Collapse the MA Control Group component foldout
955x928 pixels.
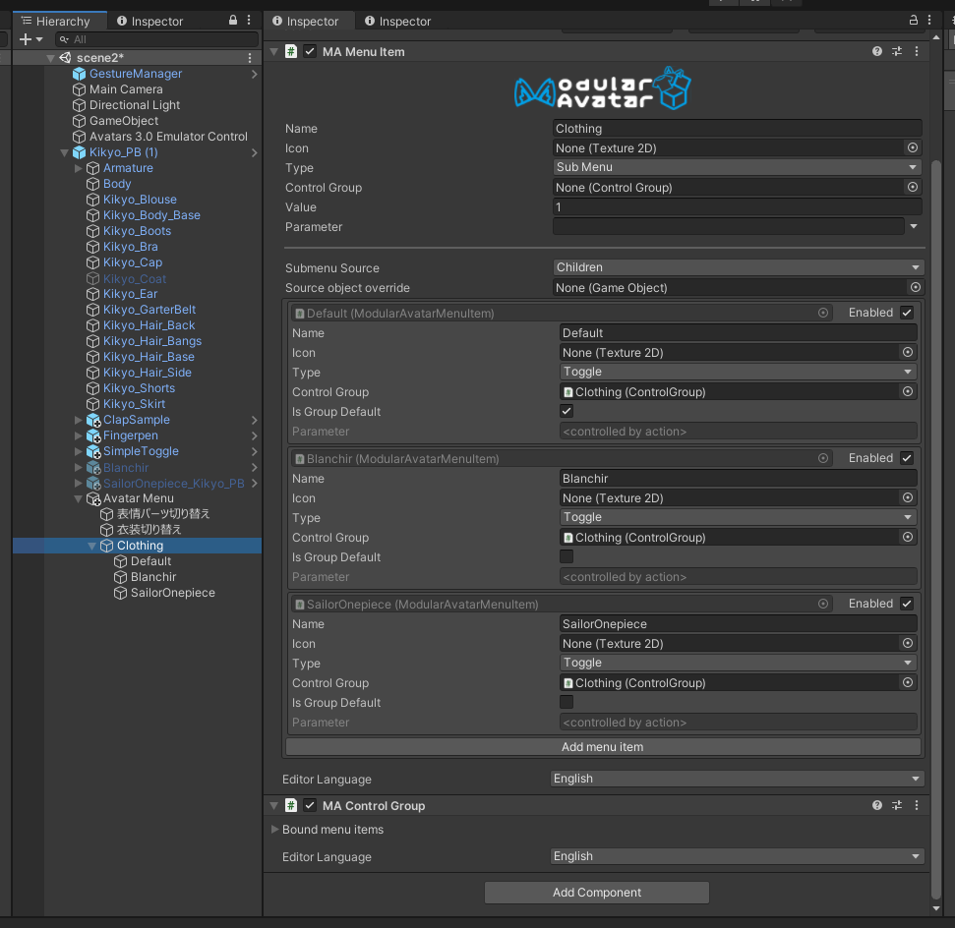tap(274, 805)
